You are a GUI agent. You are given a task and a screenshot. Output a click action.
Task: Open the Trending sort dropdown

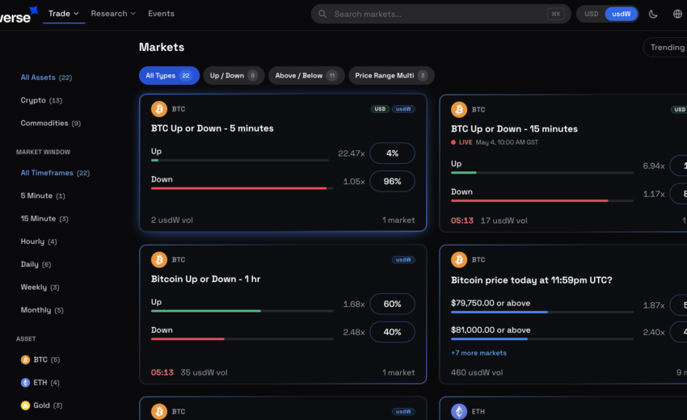(x=667, y=48)
